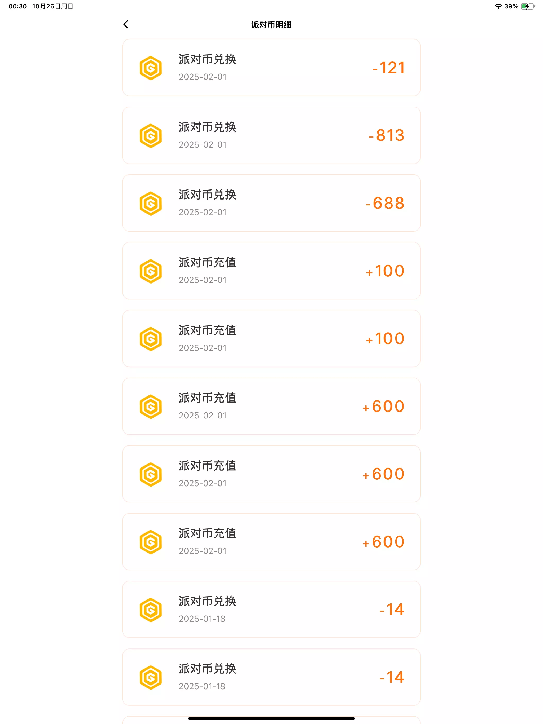Open the 派对币兑换 label of the -121 entry
Screen dimensions: 543x724
point(207,60)
